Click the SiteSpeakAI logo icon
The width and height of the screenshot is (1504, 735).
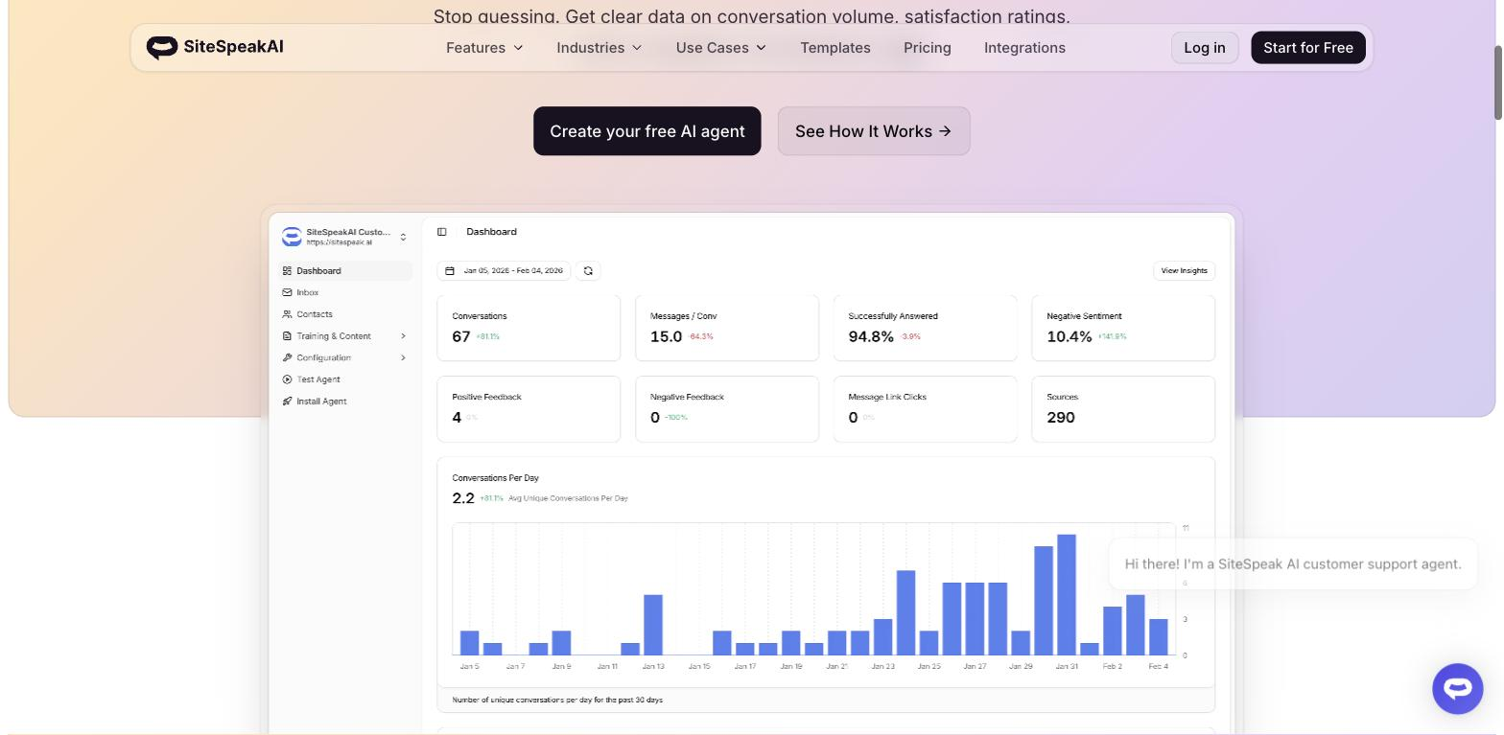tap(161, 47)
